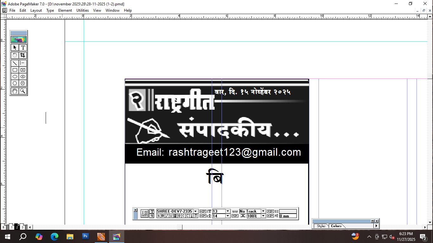Select the Rectangle tool
433x243 pixels.
tap(15, 70)
